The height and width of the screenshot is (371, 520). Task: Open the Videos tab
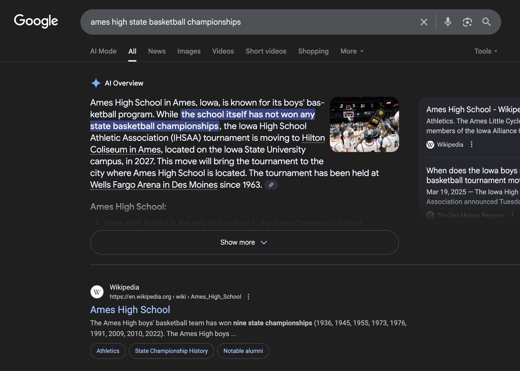(223, 51)
